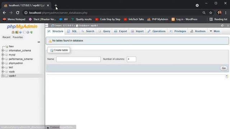Open the Operations tab
The width and height of the screenshot is (230, 129).
[157, 31]
